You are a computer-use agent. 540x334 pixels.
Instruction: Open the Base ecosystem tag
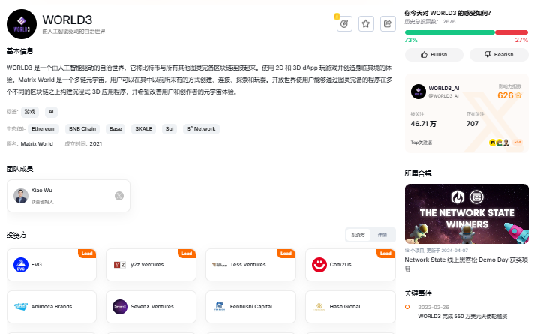(x=115, y=129)
